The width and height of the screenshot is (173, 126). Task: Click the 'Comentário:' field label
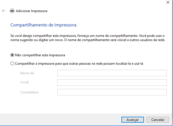coord(29,92)
